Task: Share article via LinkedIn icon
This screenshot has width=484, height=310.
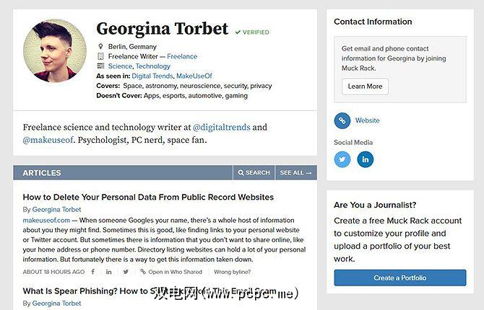Action: tap(109, 272)
